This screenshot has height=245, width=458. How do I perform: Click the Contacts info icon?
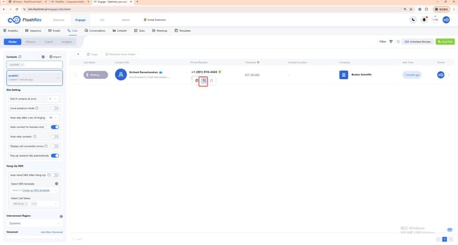click(x=20, y=57)
